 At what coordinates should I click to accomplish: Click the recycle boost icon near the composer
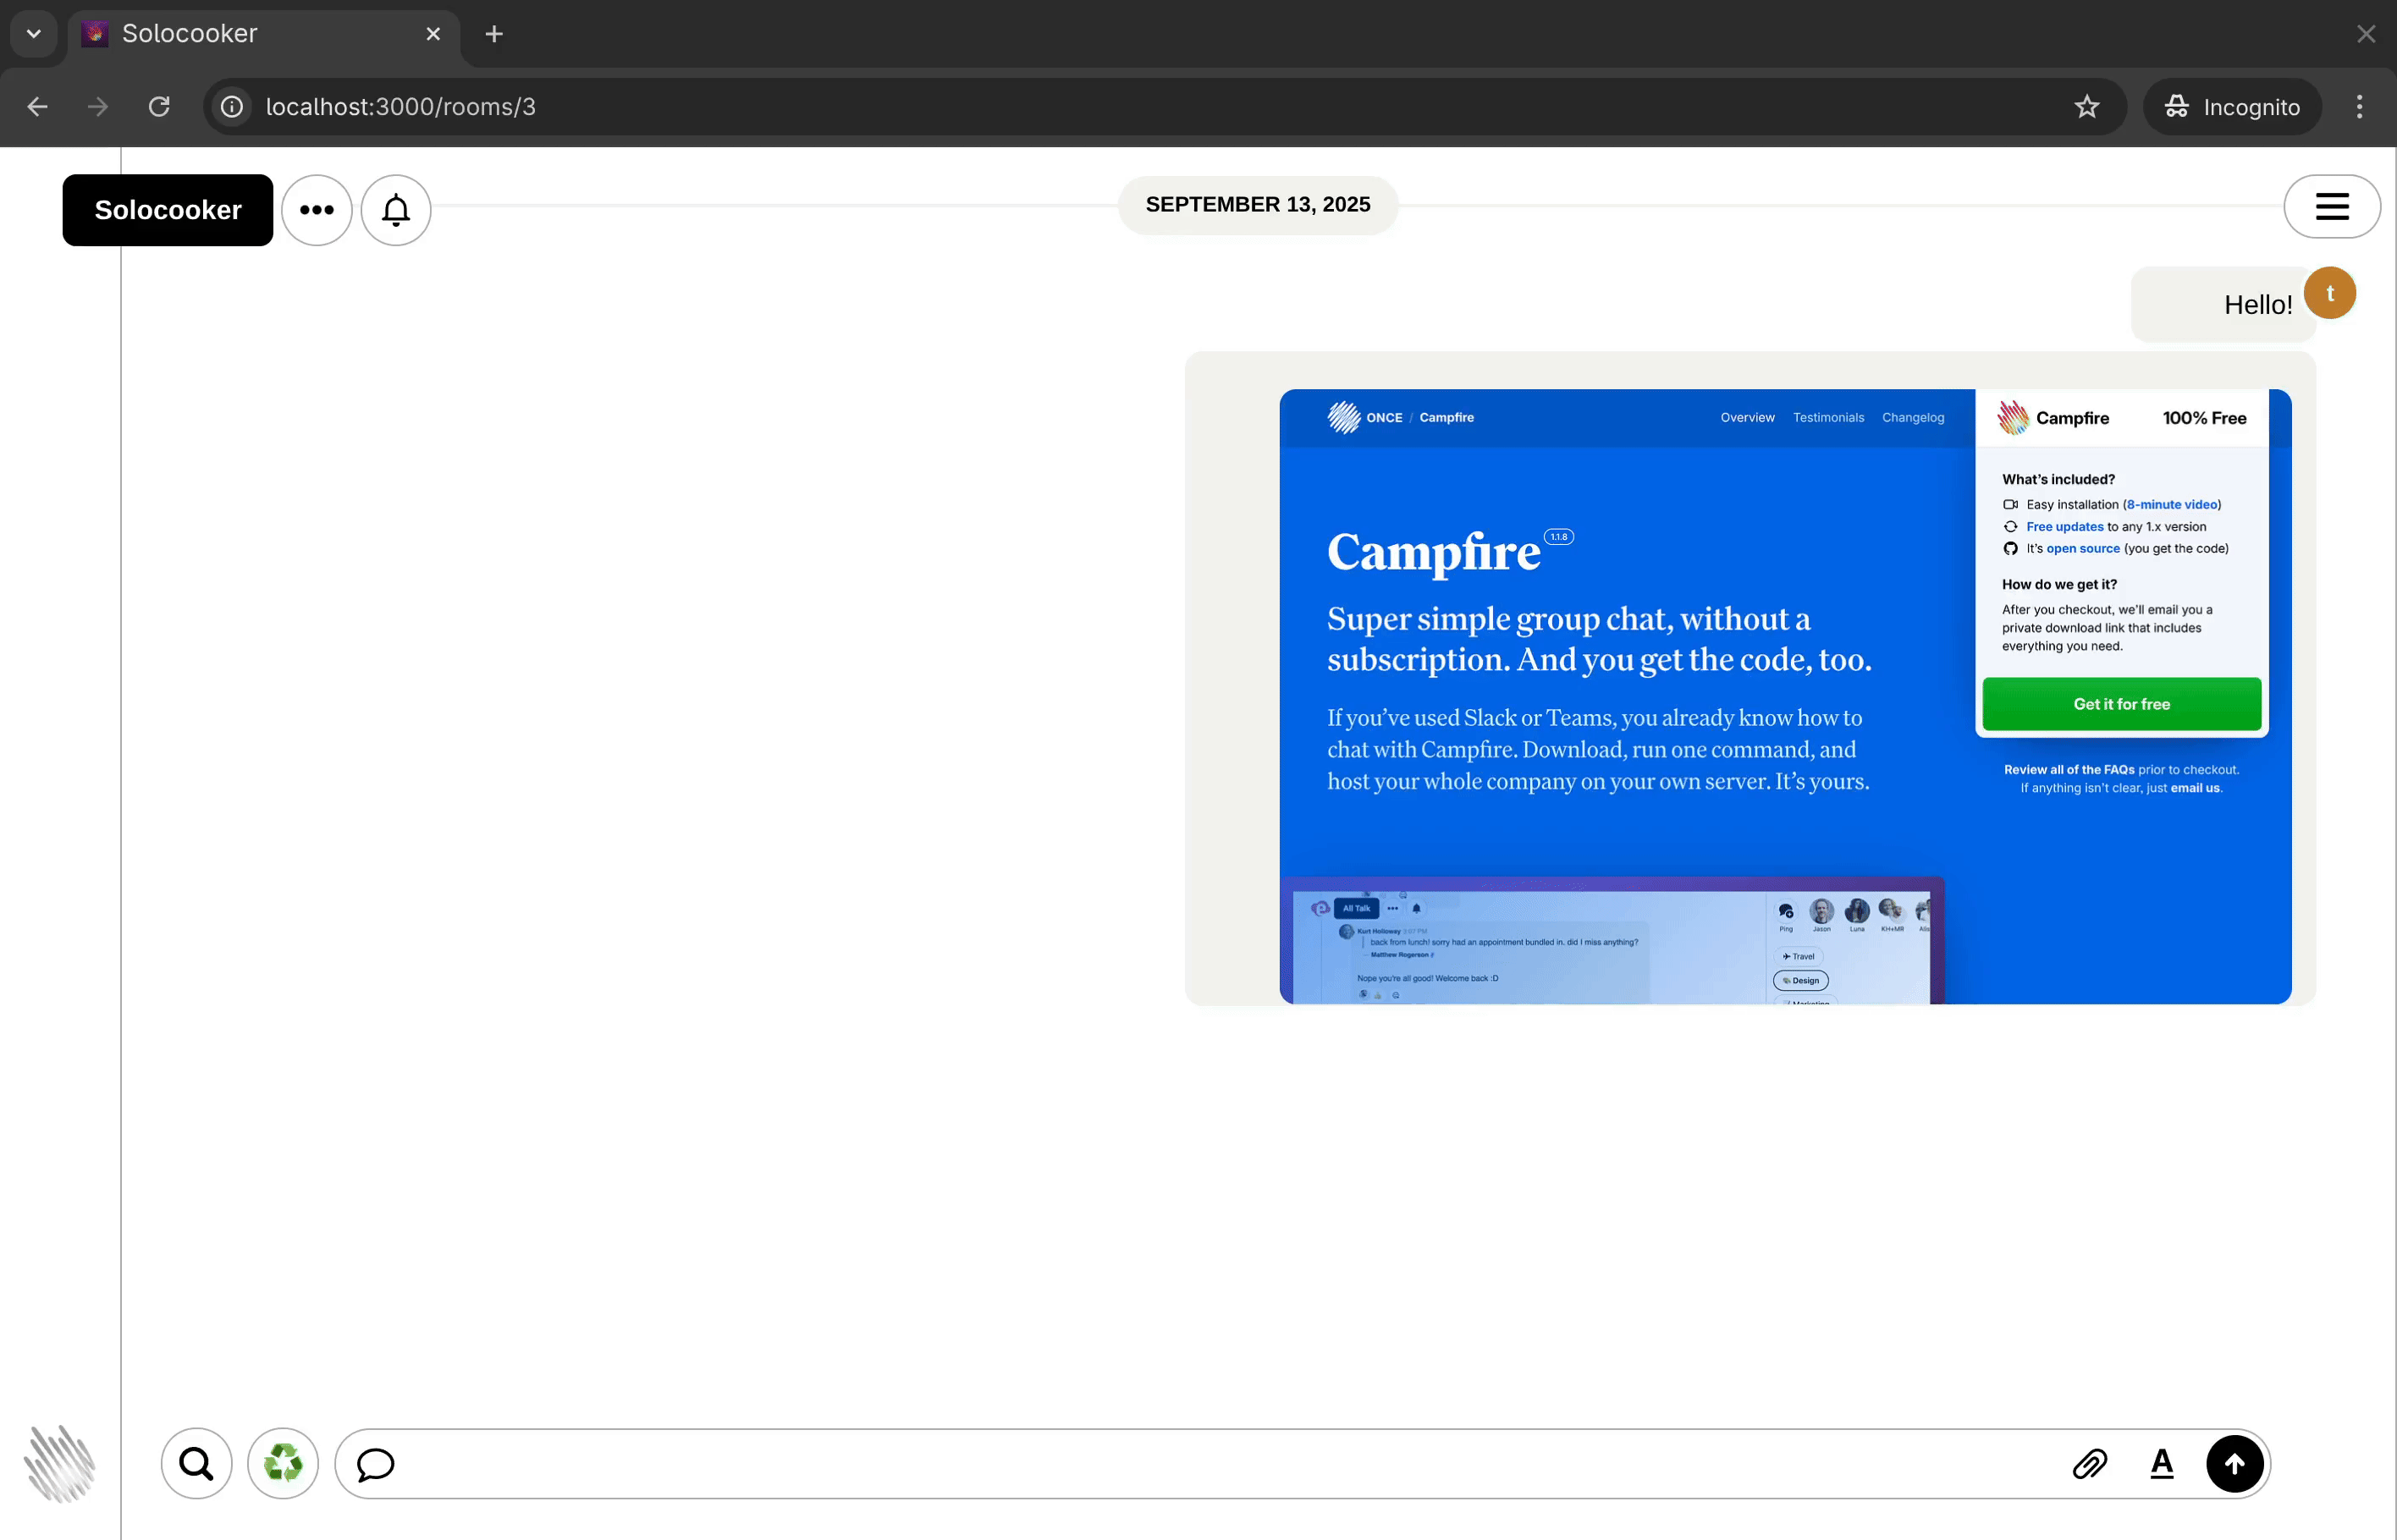coord(282,1463)
